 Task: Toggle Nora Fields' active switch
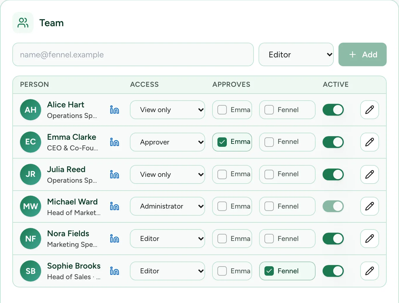click(333, 239)
